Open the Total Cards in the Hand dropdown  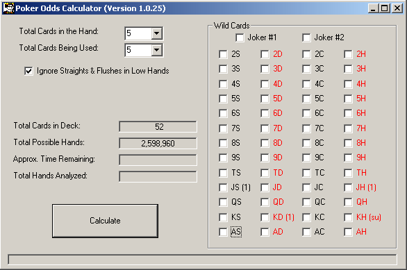coord(157,33)
